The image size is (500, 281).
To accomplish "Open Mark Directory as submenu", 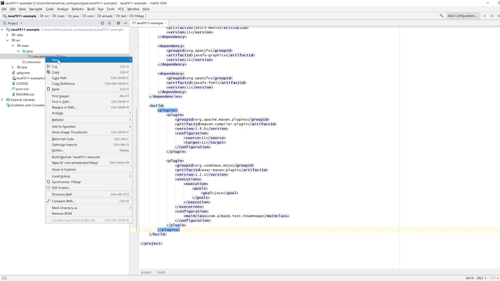I will (89, 208).
